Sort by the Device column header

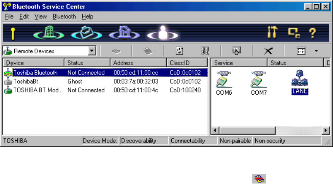pos(33,63)
